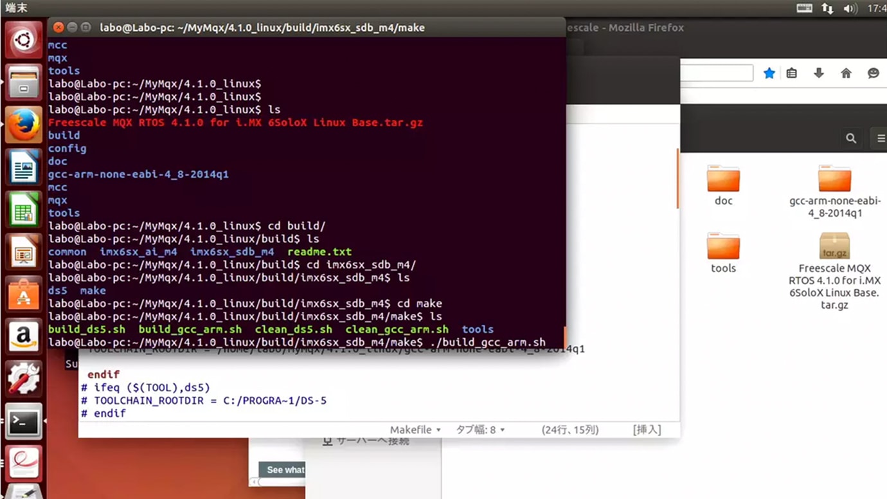Click the volume icon in the top panel
Viewport: 887px width, 499px height.
849,8
